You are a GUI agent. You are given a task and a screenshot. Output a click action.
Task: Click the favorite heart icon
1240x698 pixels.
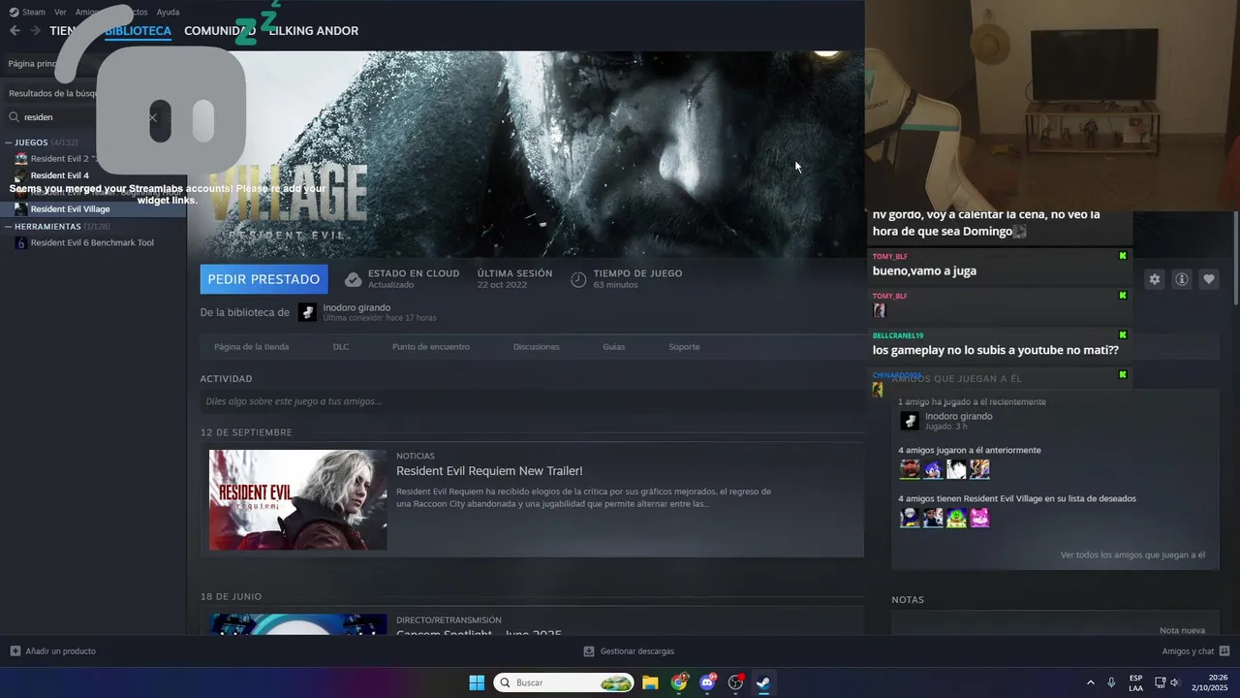pos(1209,279)
